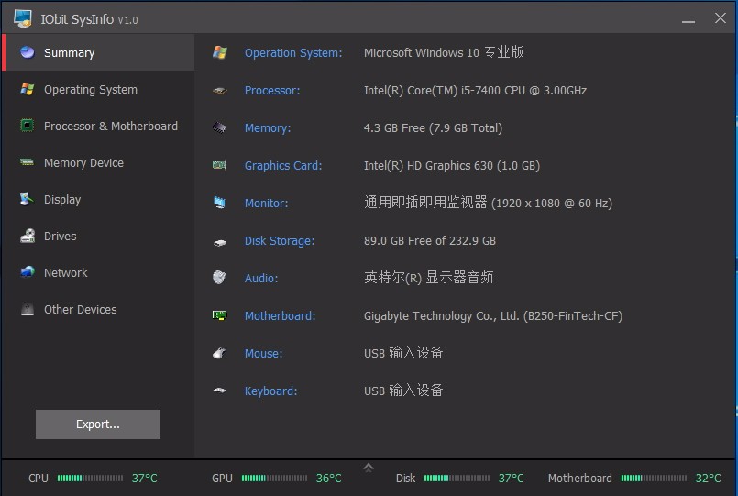
Task: Click the Other Devices sidebar icon
Action: point(28,309)
